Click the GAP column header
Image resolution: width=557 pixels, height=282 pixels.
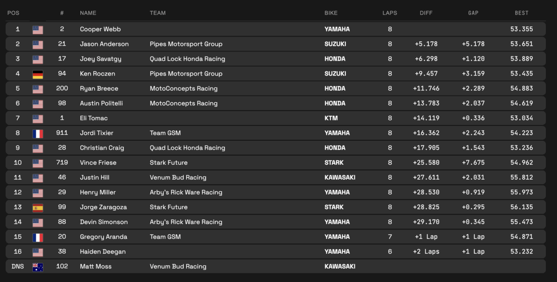pos(473,13)
